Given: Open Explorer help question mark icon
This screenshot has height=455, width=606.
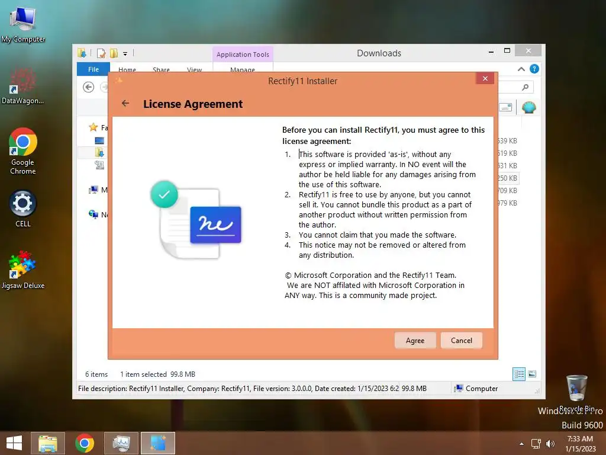Looking at the screenshot, I should pos(534,69).
